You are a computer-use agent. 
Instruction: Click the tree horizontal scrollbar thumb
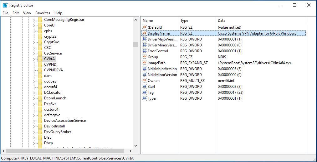point(65,151)
